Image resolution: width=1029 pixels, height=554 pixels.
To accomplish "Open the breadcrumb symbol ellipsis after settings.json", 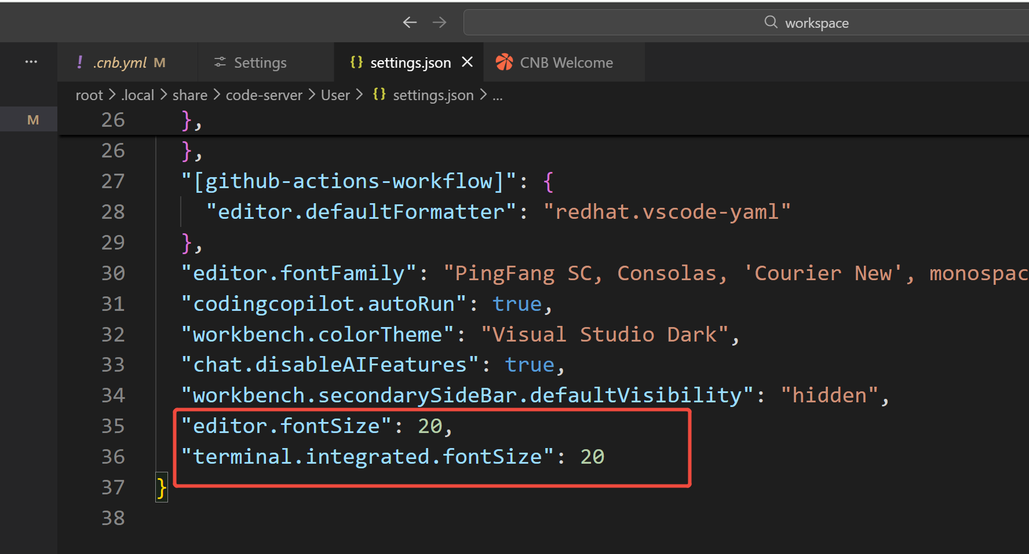I will pyautogui.click(x=498, y=96).
